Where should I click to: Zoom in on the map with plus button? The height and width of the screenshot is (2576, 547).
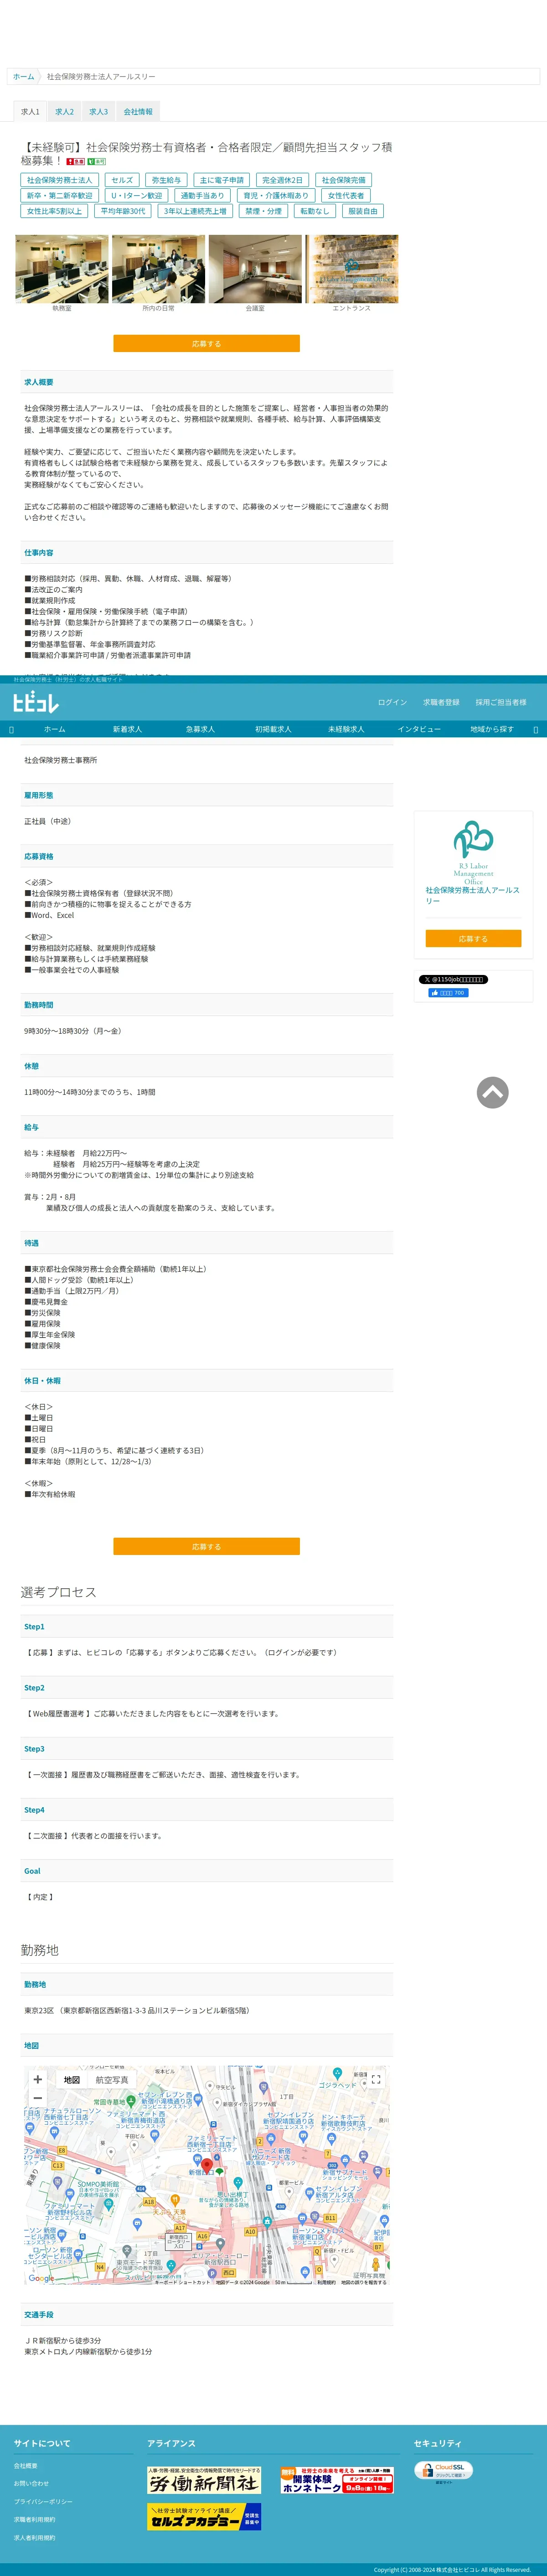[x=38, y=2080]
